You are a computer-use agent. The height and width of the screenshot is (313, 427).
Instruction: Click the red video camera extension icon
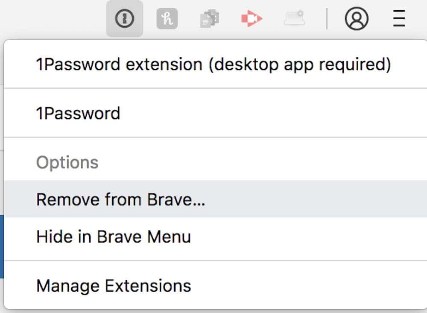[252, 19]
